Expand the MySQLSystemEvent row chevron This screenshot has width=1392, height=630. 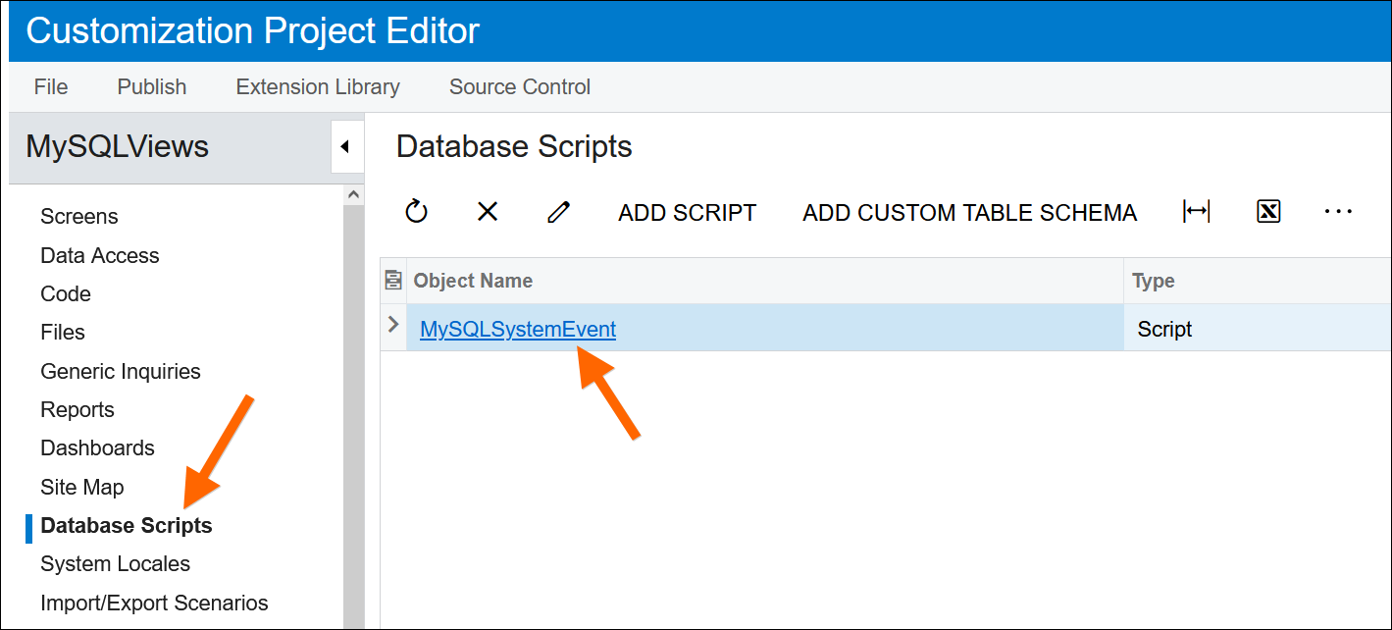pyautogui.click(x=392, y=324)
